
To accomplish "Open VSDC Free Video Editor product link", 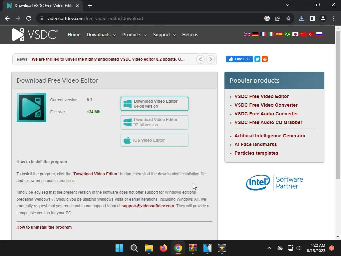I will [x=262, y=96].
